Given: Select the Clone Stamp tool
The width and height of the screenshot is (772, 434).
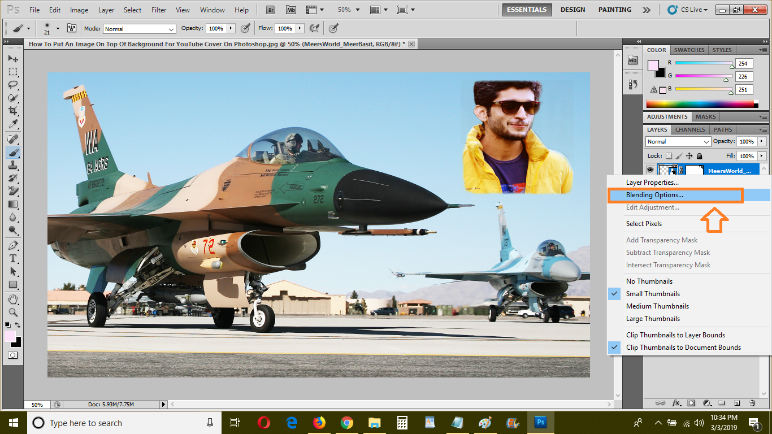Looking at the screenshot, I should (13, 166).
